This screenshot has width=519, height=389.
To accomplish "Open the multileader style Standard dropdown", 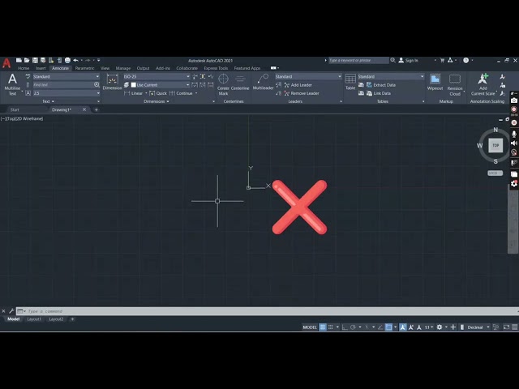I will pyautogui.click(x=308, y=76).
